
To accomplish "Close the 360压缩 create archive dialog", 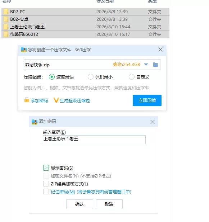I will click(160, 49).
